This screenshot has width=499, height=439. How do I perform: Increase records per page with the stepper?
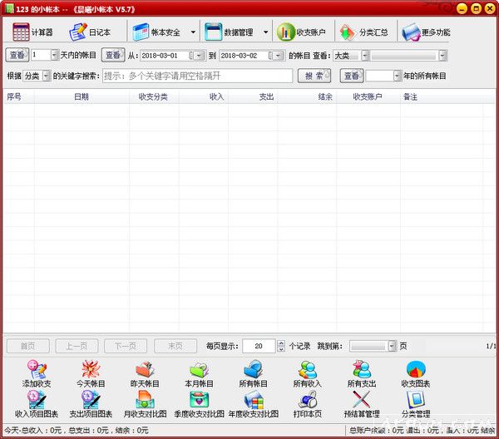(281, 343)
